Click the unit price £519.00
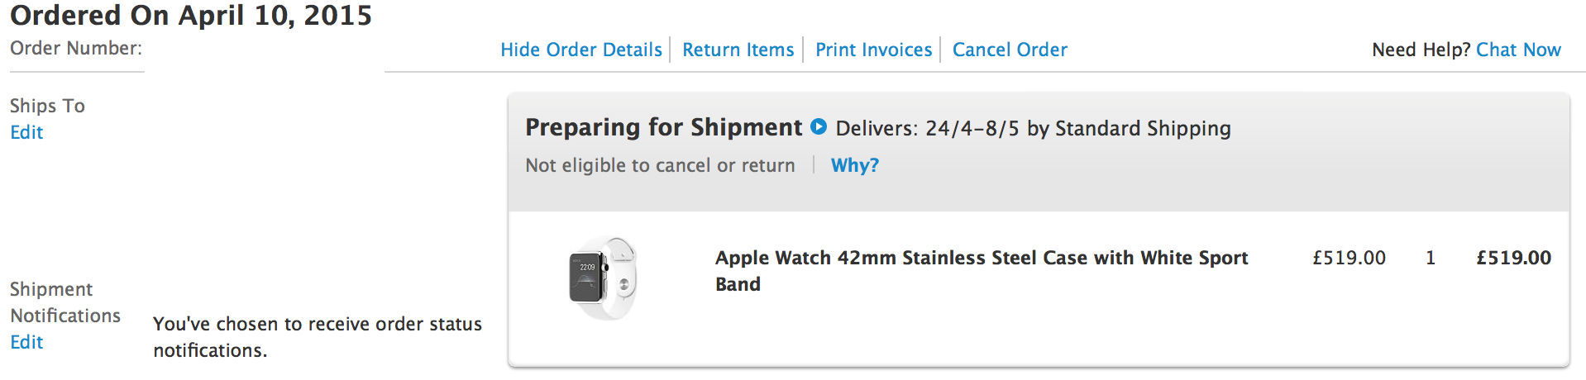1586x380 pixels. [x=1349, y=258]
